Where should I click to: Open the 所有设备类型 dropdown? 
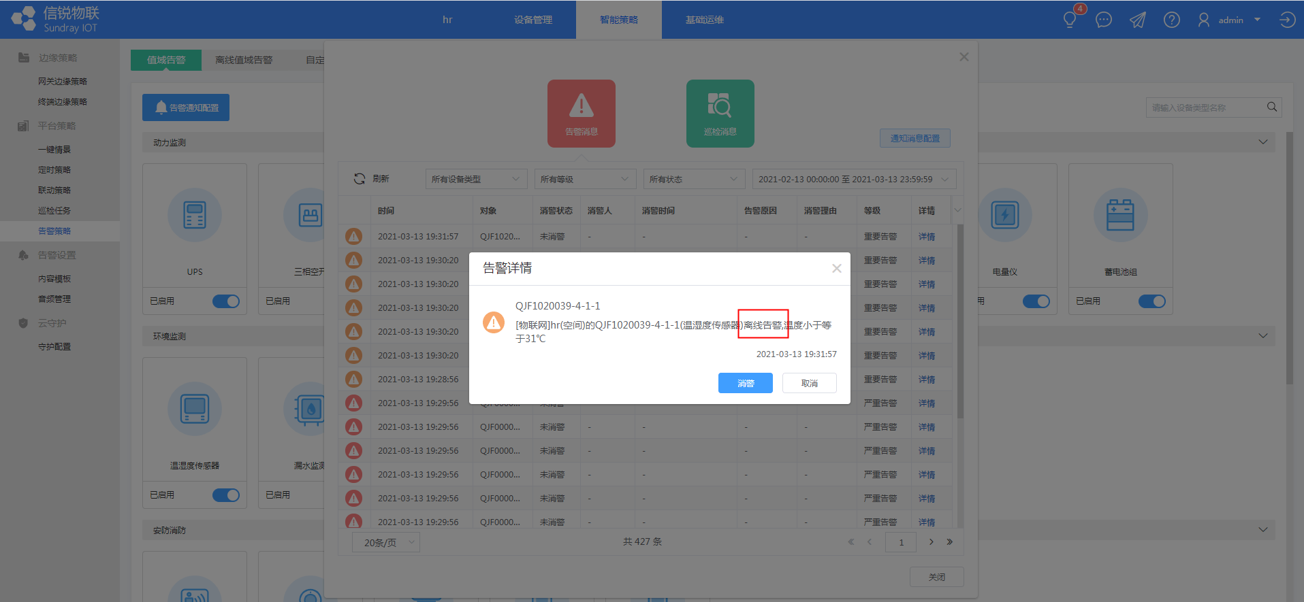tap(477, 179)
